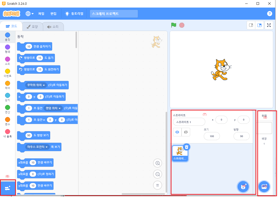The image size is (278, 198).
Task: Select the 소리 sound block category
Action: [x=7, y=61]
